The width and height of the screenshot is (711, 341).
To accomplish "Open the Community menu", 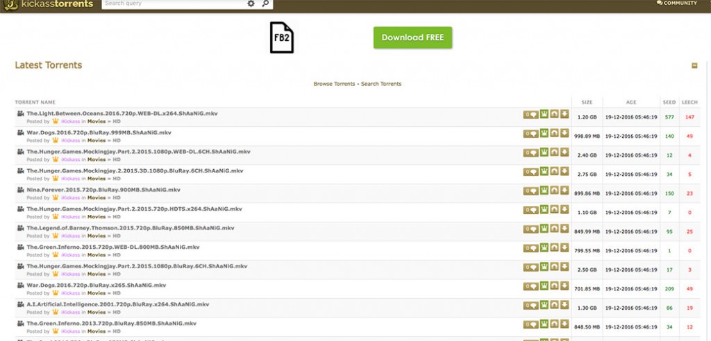I will coord(676,3).
